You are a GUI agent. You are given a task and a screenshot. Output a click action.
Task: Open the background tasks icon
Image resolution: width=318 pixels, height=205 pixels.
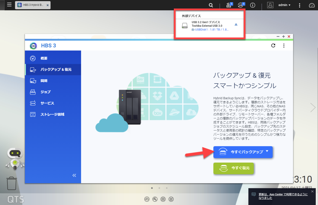(229, 5)
